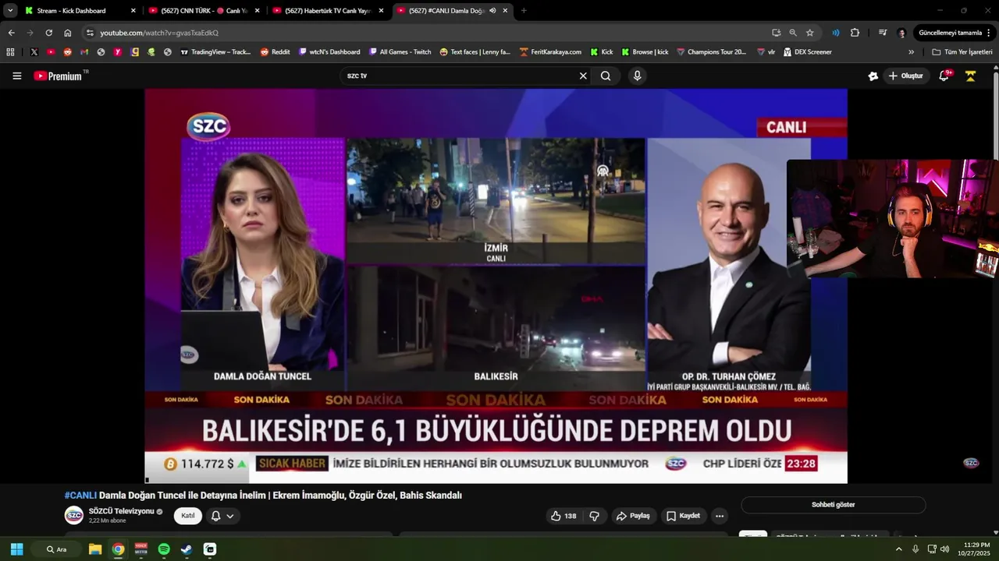Viewport: 999px width, 561px height.
Task: Dislike the video with the thumbs-down
Action: (595, 516)
